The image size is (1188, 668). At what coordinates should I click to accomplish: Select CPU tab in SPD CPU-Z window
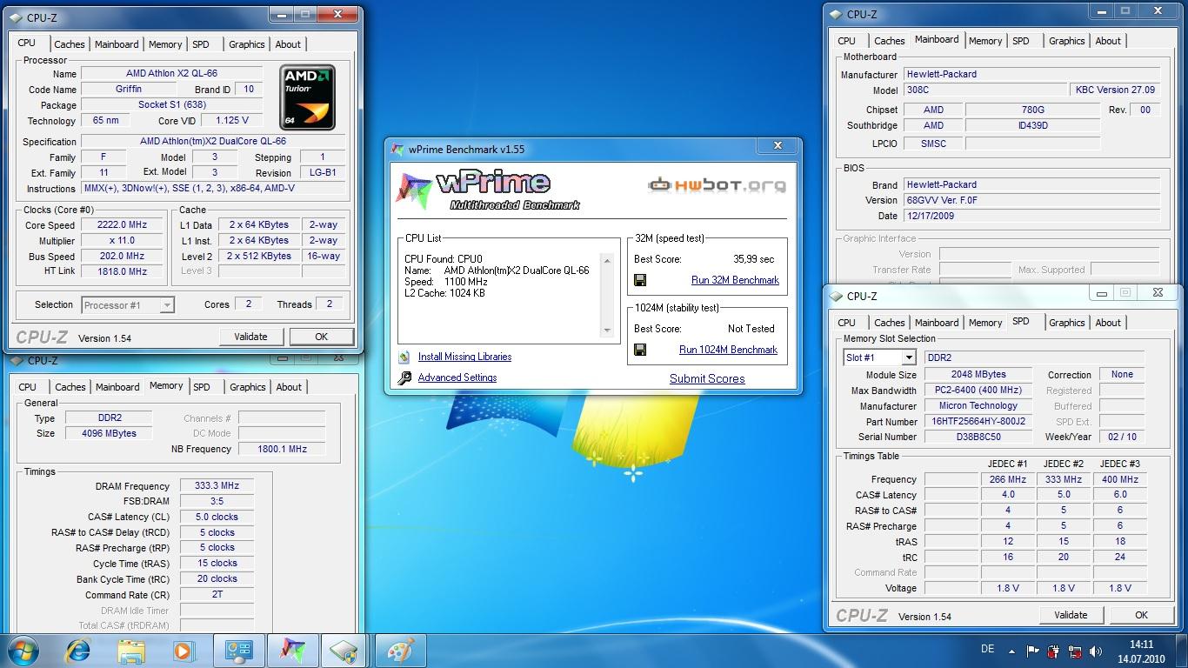pos(847,323)
